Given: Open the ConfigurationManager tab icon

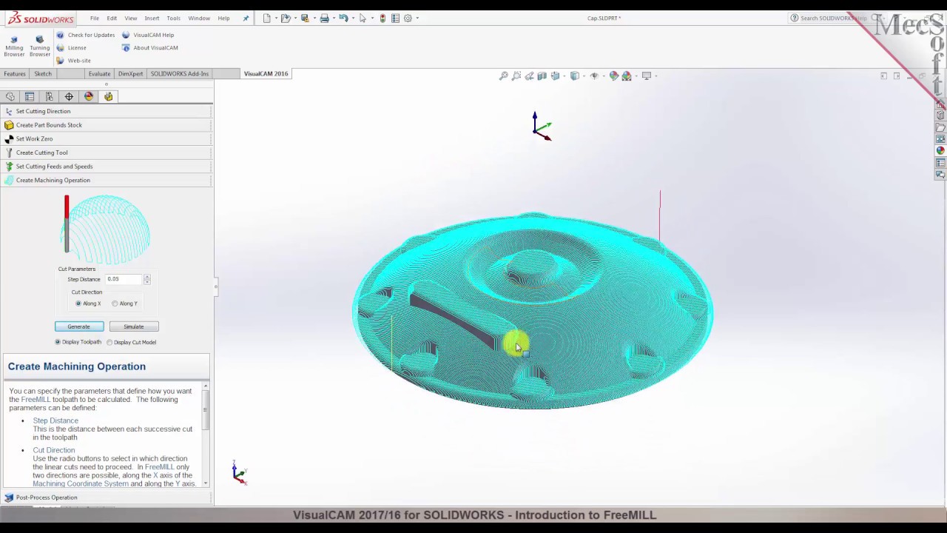Looking at the screenshot, I should [50, 96].
